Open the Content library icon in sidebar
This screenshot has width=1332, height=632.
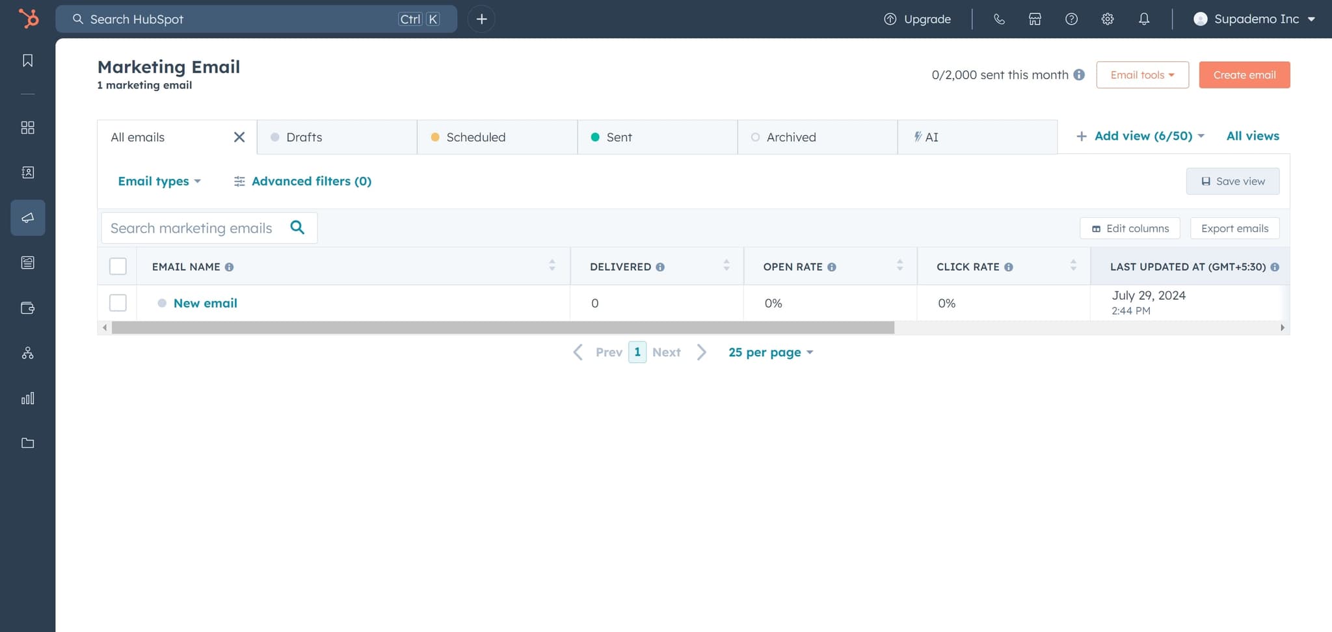point(27,262)
